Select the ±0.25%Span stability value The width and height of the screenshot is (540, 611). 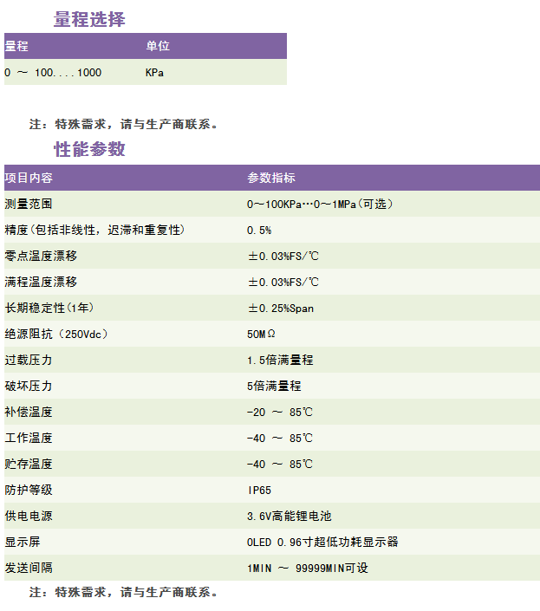(x=281, y=308)
